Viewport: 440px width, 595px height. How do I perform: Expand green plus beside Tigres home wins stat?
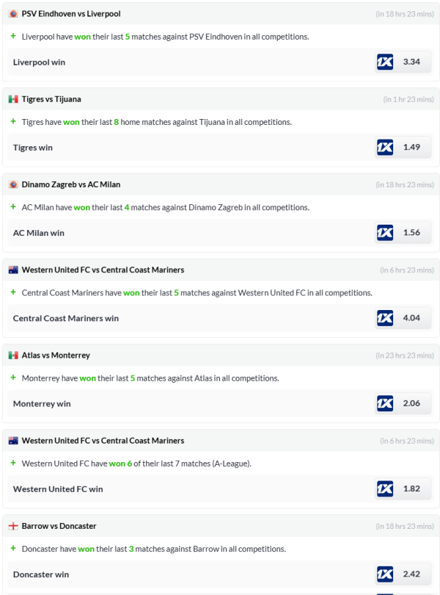[13, 121]
